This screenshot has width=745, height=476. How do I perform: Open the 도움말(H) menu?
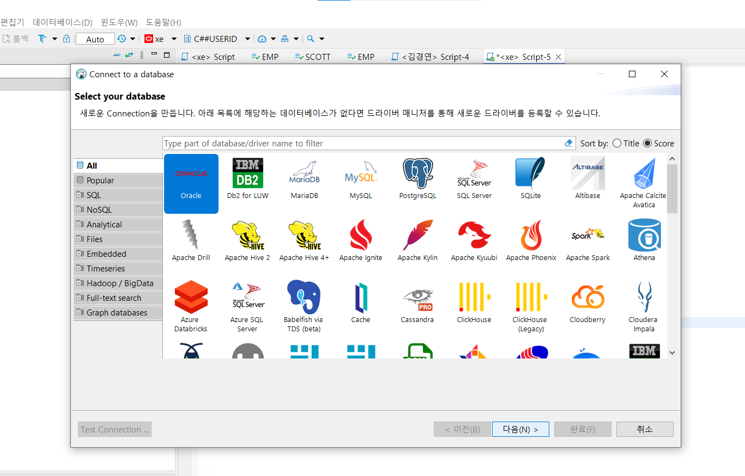(163, 22)
